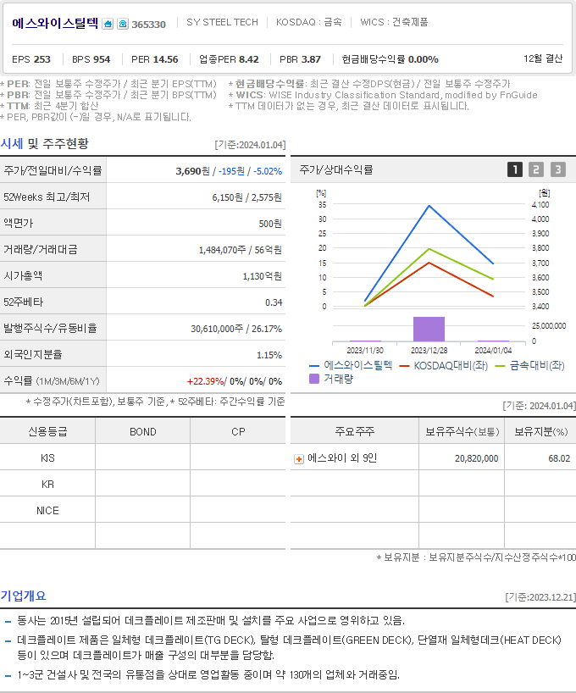Switch chart to tab 2
Image resolution: width=576 pixels, height=693 pixels.
tap(536, 169)
